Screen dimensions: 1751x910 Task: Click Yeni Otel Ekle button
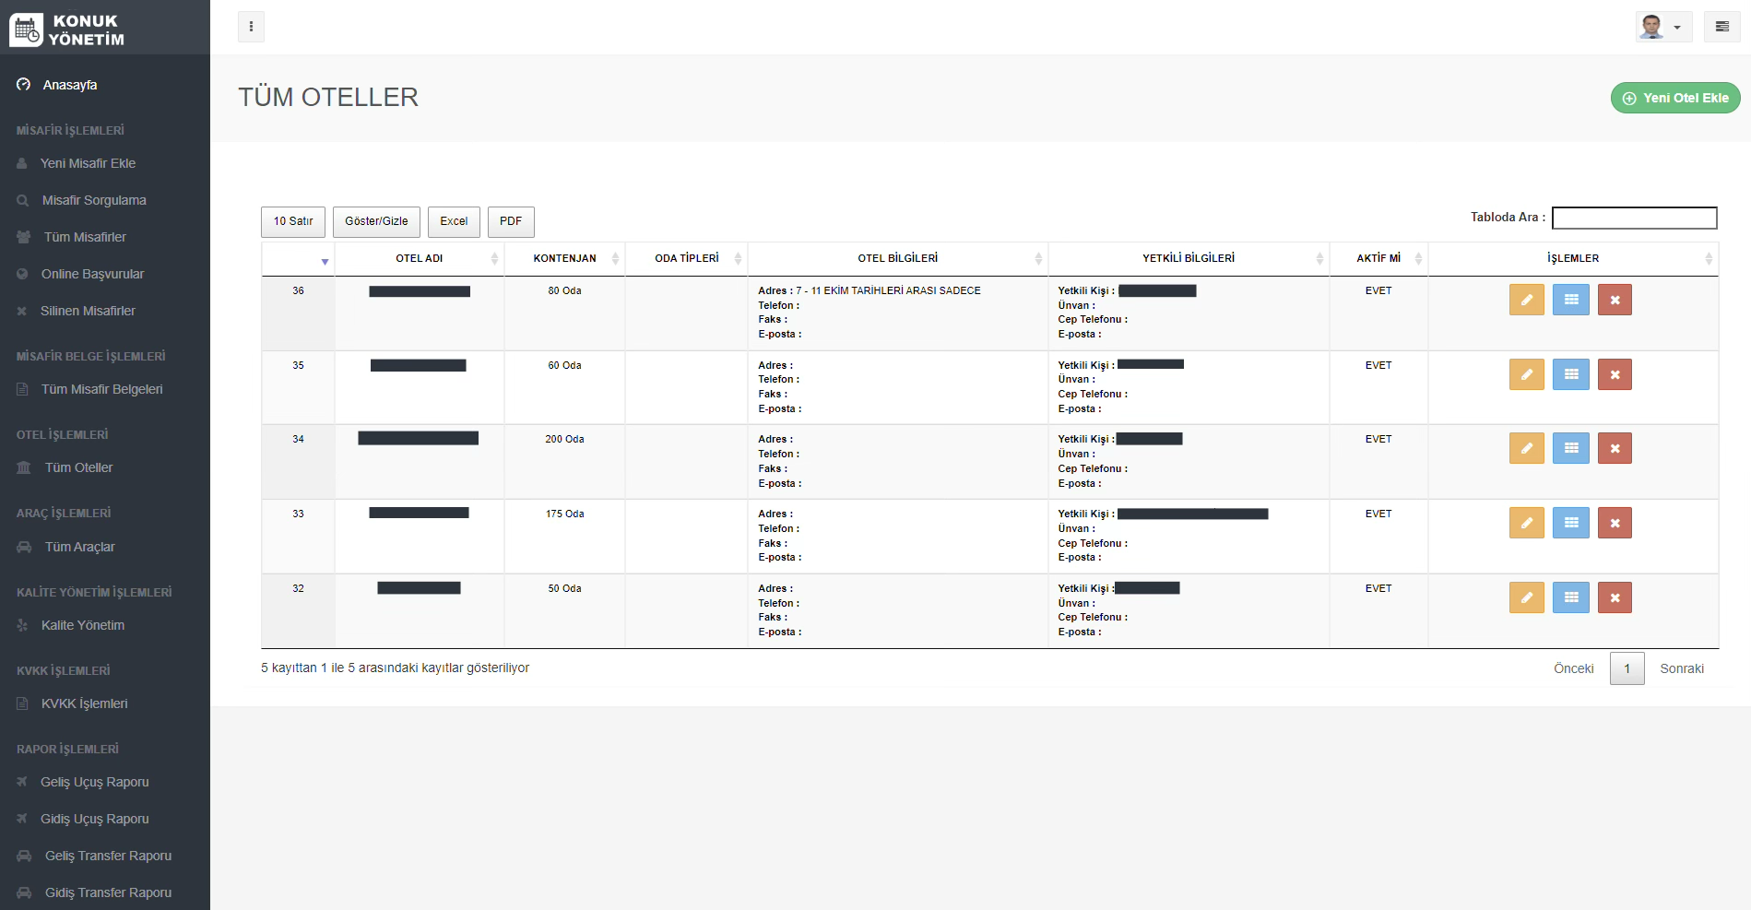(1675, 98)
